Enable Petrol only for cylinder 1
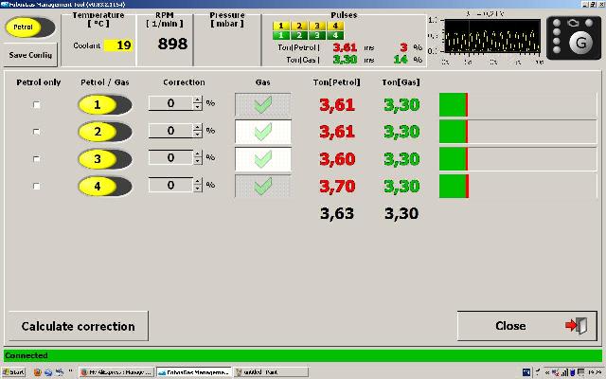 point(38,105)
